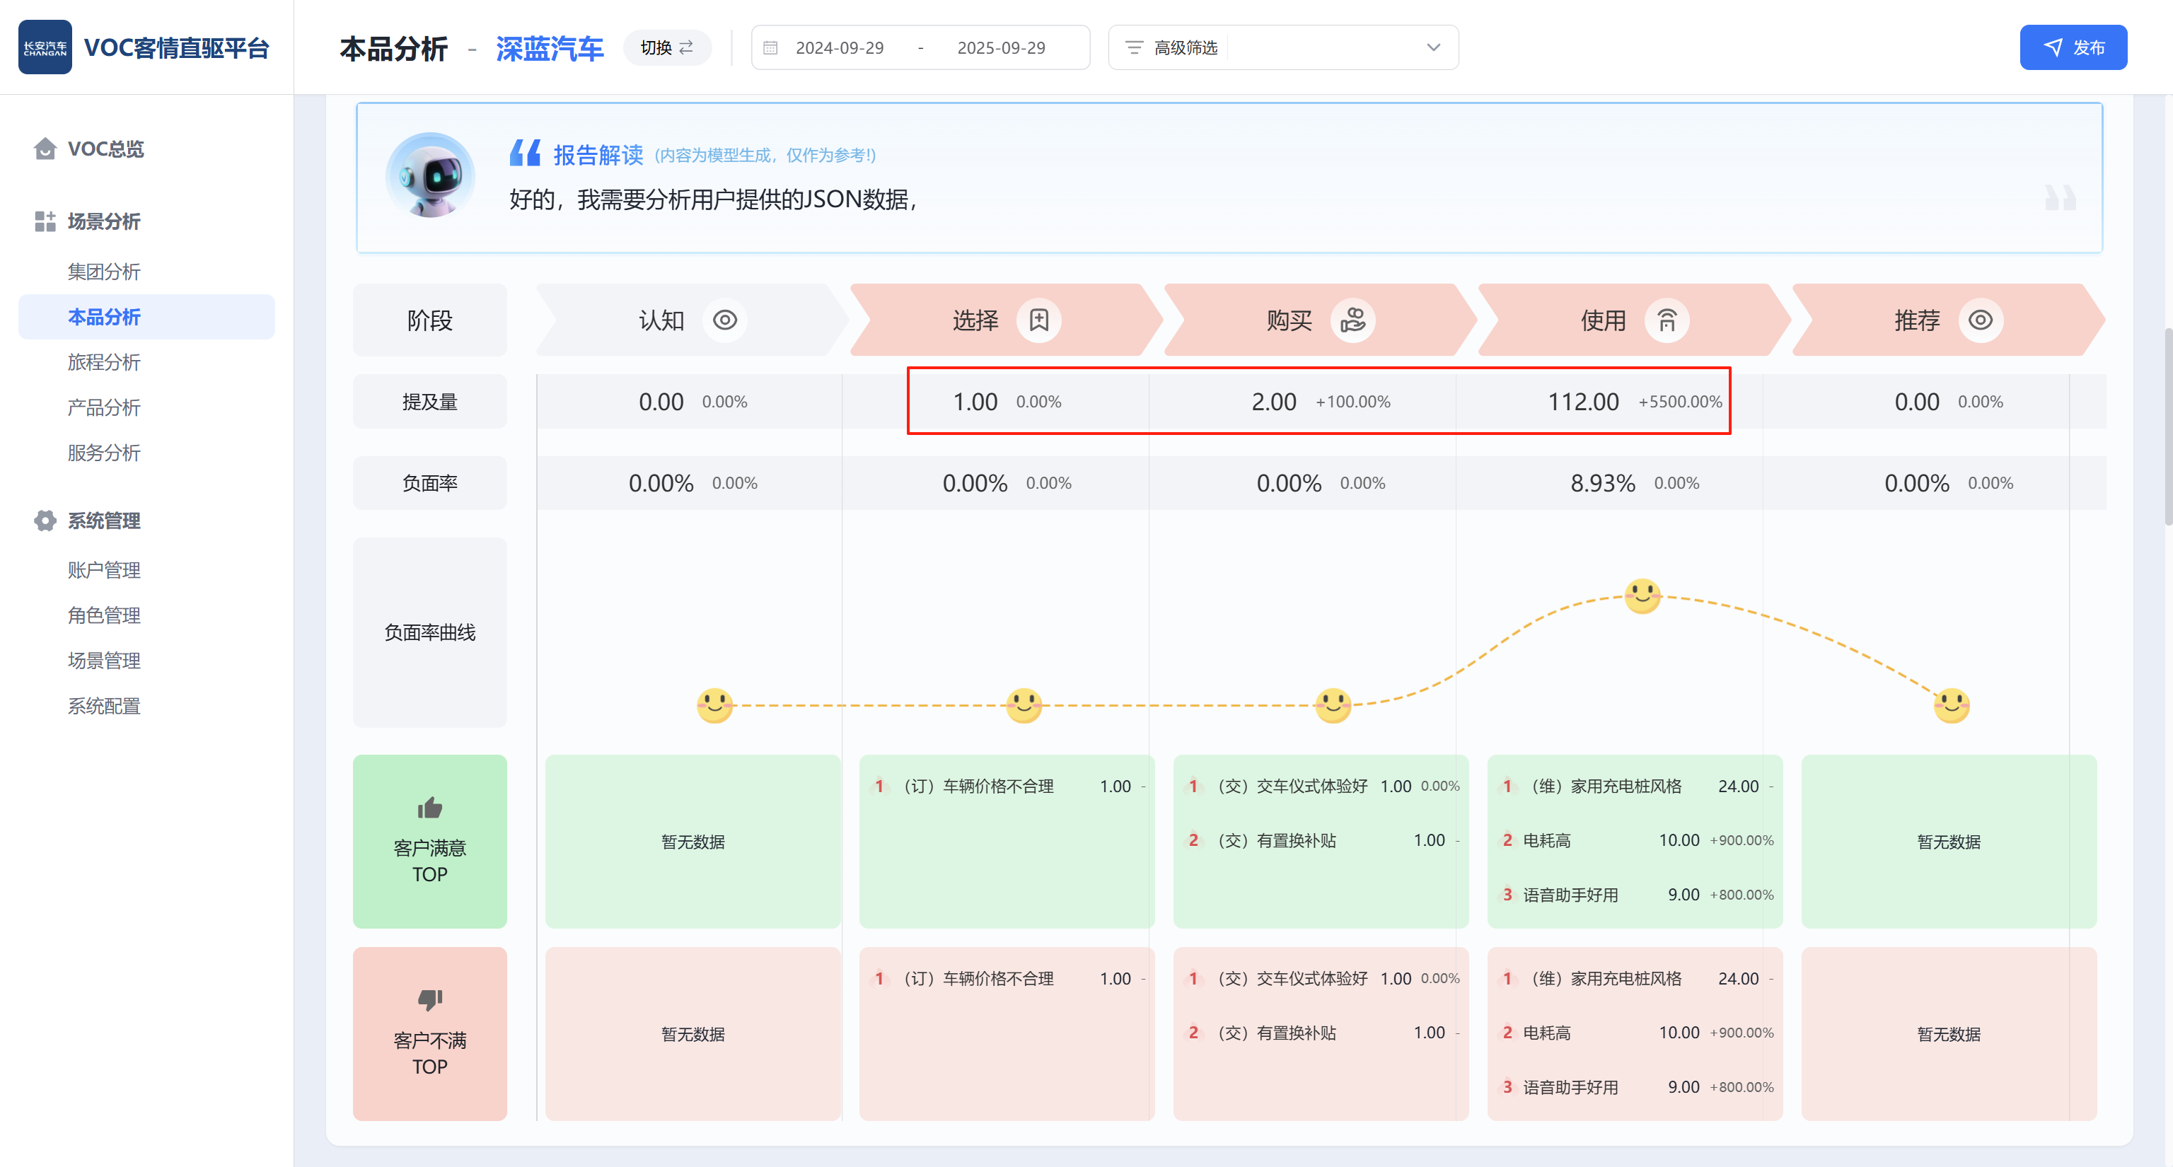Open 旅程分析 in the sidebar

tap(104, 363)
